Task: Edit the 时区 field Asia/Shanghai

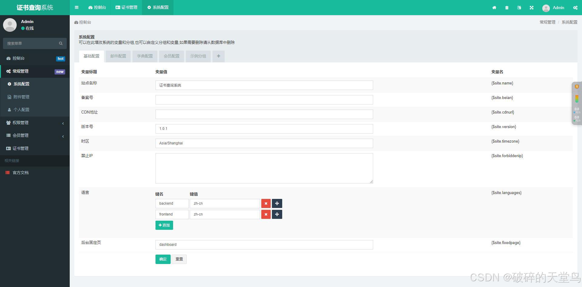Action: [264, 143]
